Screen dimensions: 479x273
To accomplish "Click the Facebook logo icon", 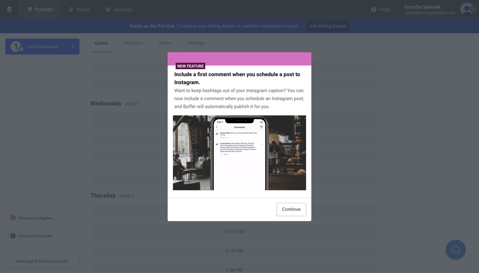I will (13, 236).
